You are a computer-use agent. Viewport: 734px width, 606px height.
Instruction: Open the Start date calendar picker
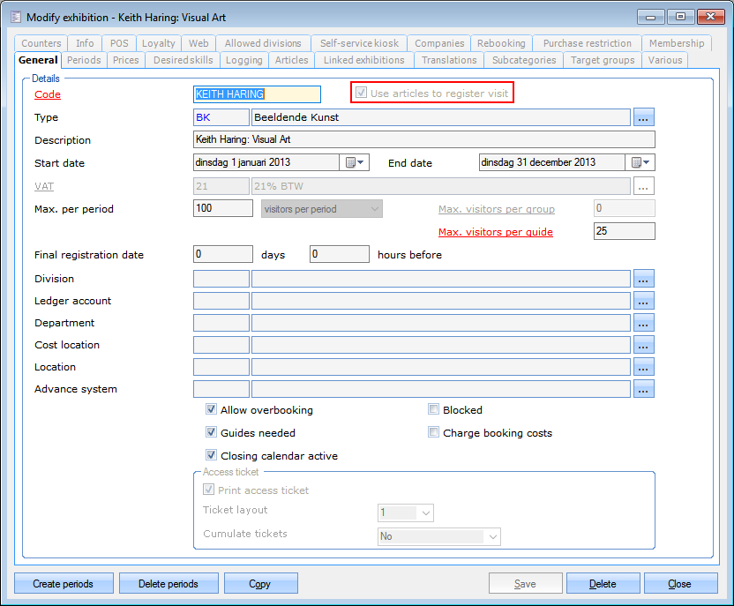(355, 162)
